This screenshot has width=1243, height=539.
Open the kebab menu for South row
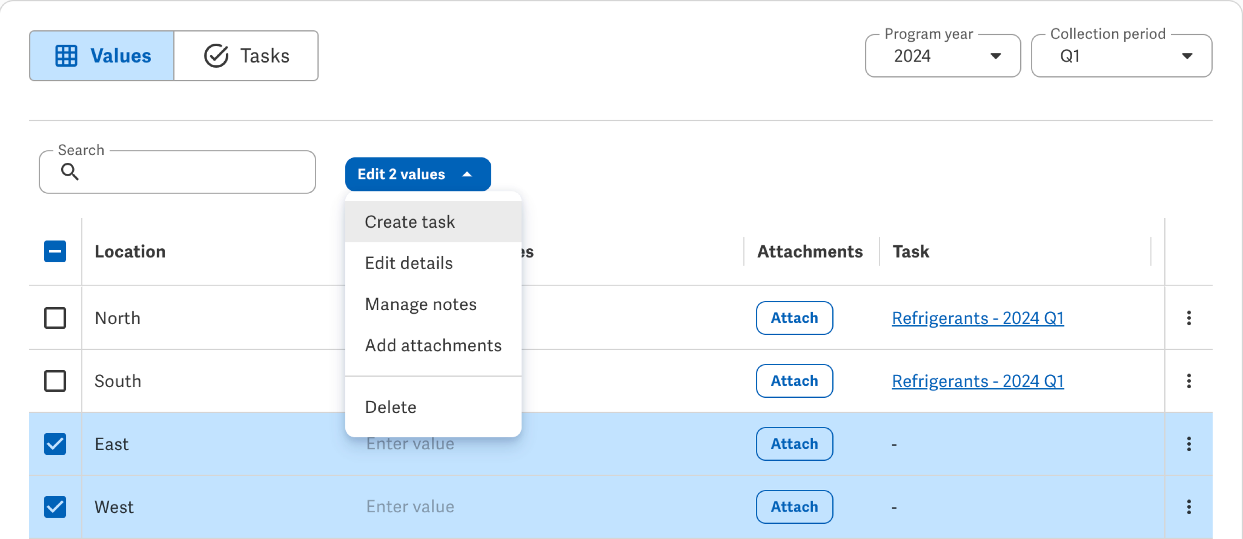[1189, 381]
